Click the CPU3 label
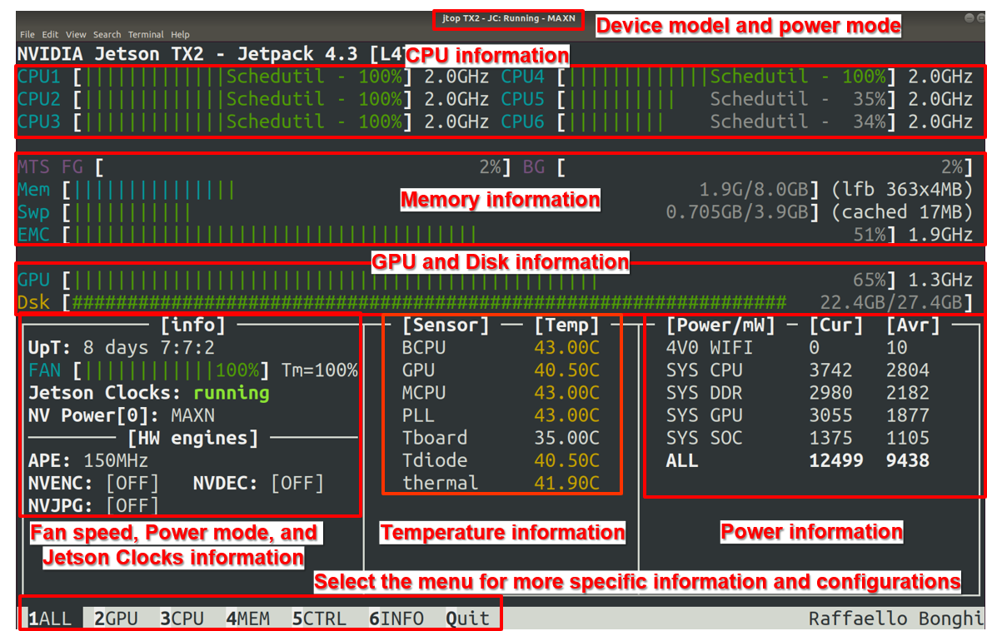987x631 pixels. 39,122
